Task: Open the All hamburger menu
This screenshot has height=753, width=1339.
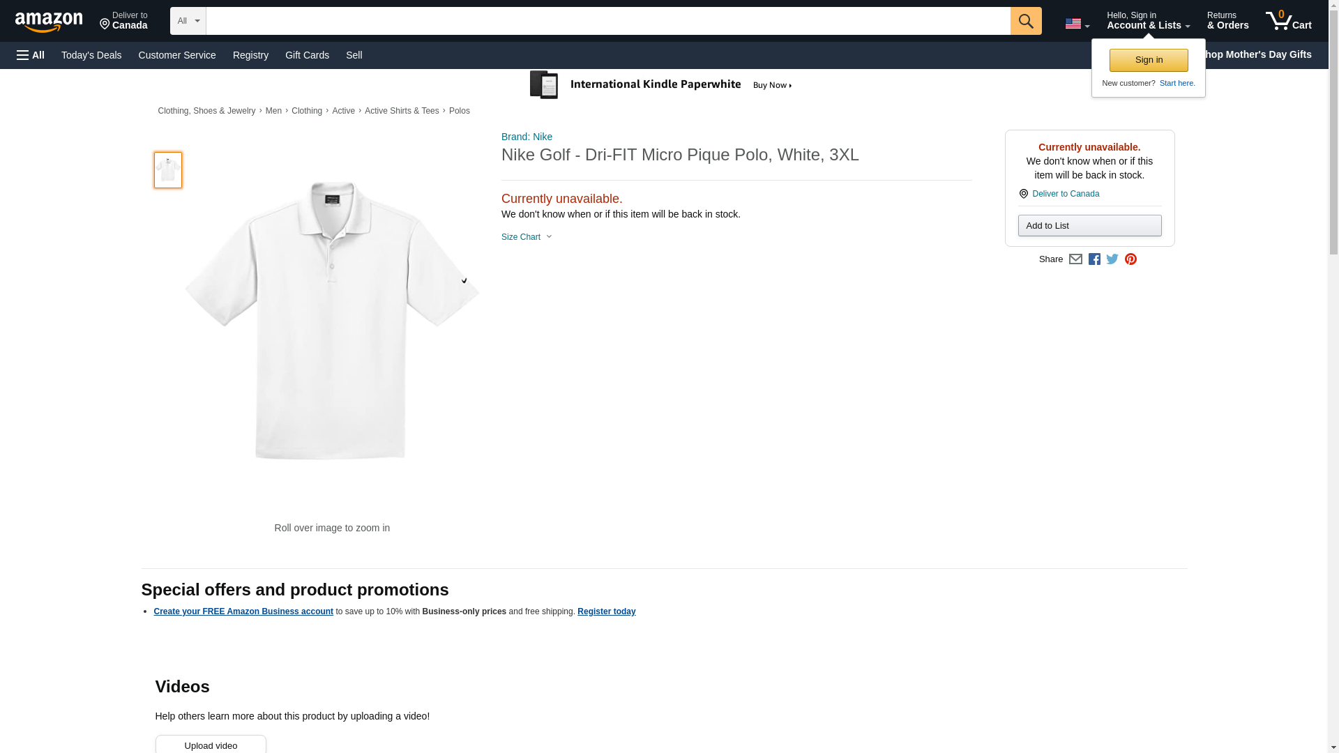Action: point(31,55)
